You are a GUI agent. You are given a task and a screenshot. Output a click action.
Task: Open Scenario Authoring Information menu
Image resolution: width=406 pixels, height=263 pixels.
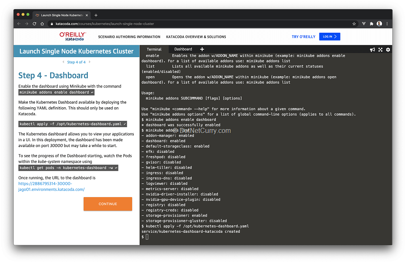point(129,37)
